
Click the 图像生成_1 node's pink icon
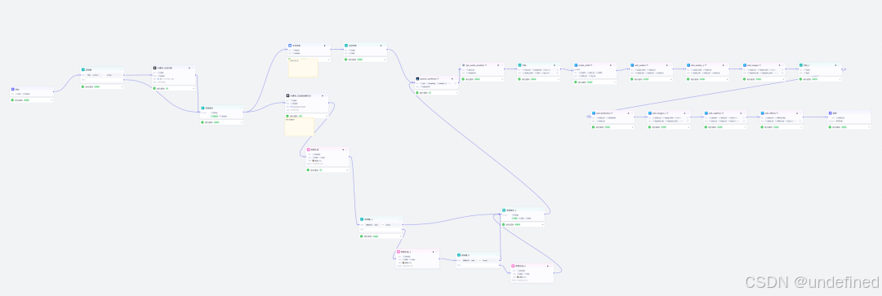pos(399,252)
